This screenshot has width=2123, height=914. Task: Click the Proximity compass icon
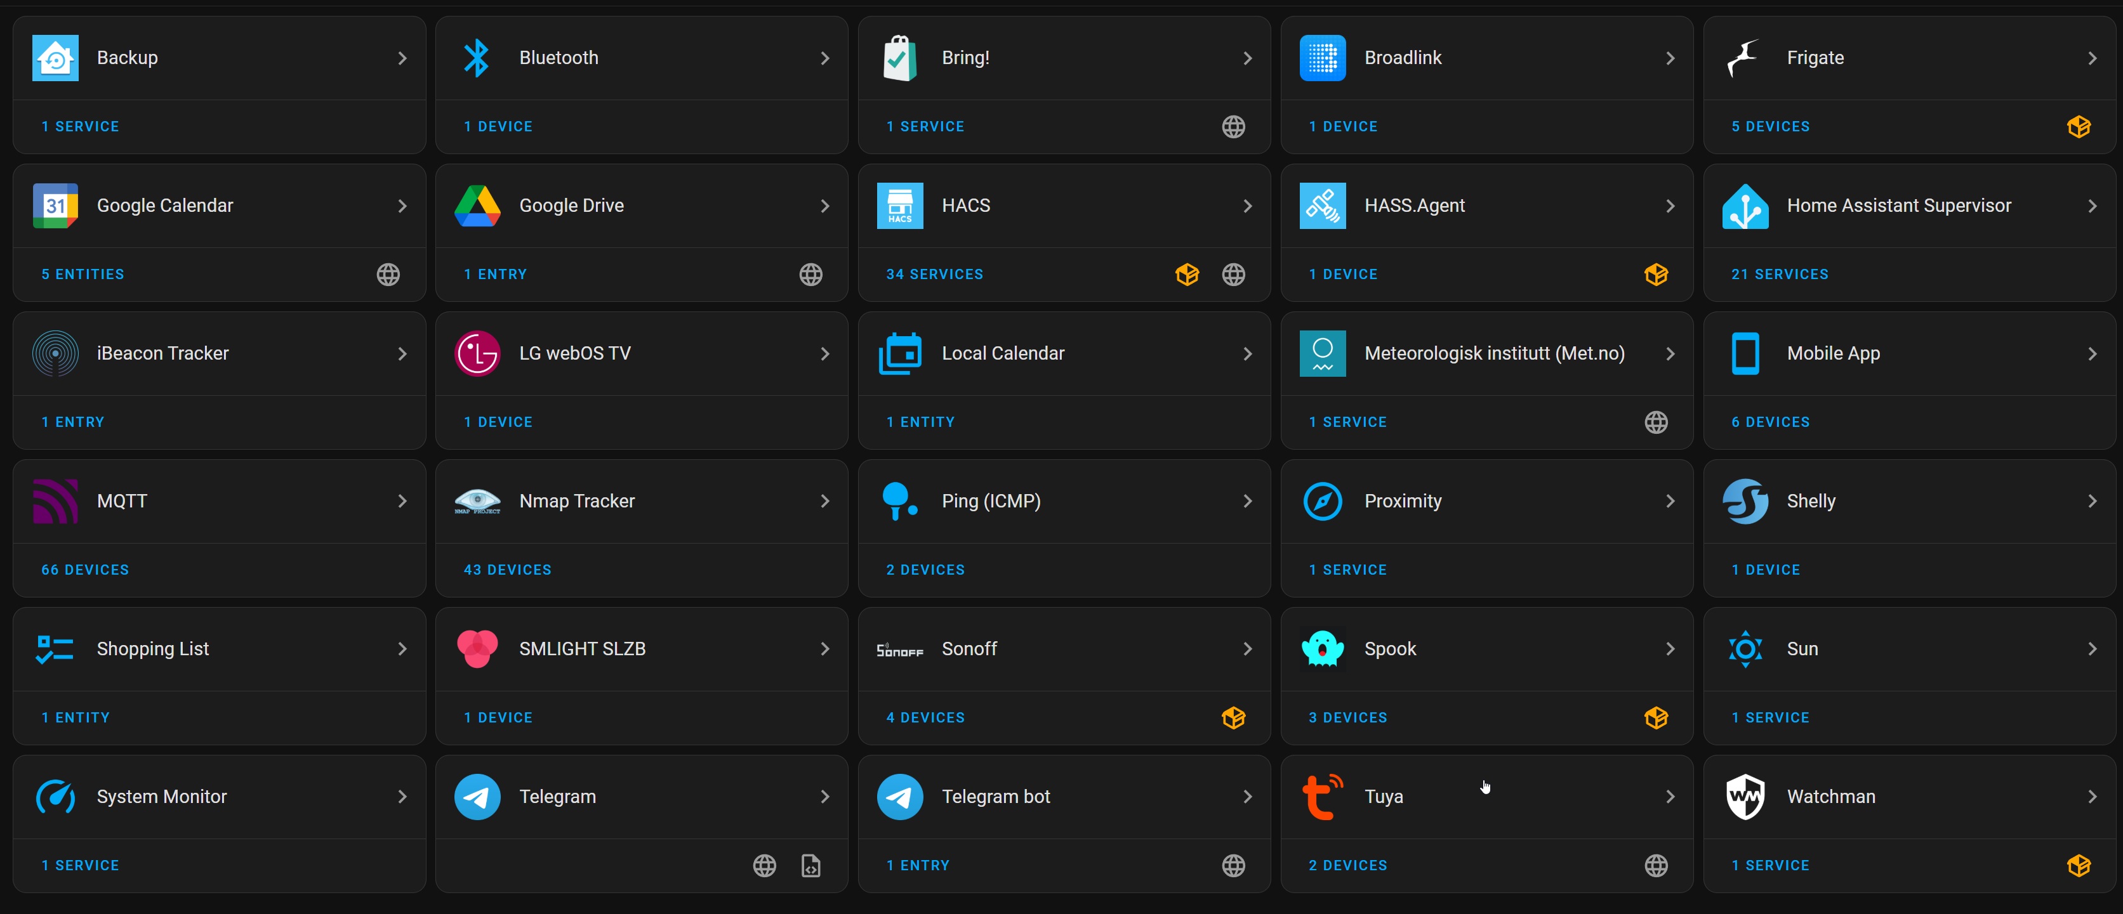[x=1323, y=502]
